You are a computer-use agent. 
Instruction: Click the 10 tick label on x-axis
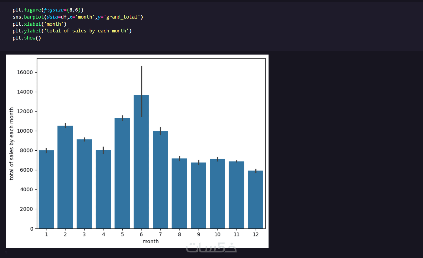[218, 234]
